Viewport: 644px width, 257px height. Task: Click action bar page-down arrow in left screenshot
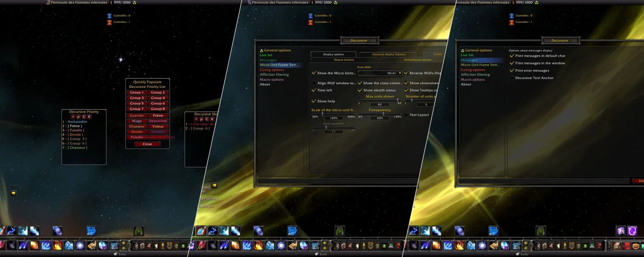point(124,248)
